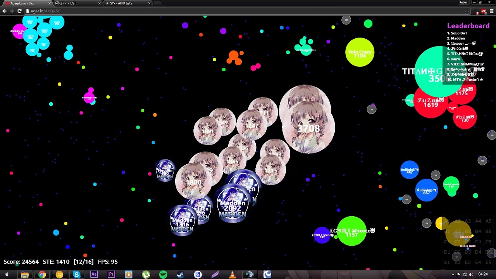Launch Adobe Premiere Pro from taskbar

111,274
